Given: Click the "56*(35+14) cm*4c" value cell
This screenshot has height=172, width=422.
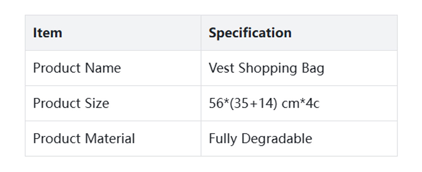Looking at the screenshot, I should point(264,103).
